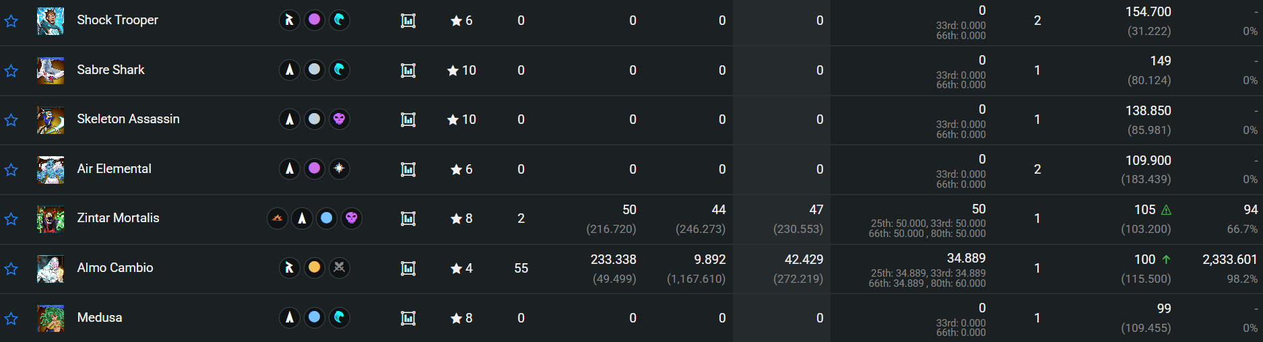This screenshot has width=1263, height=342.
Task: Click Shock Trooper water wave icon
Action: coord(339,20)
